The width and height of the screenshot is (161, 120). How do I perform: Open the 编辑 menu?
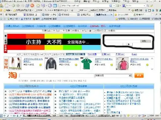pos(87,1)
